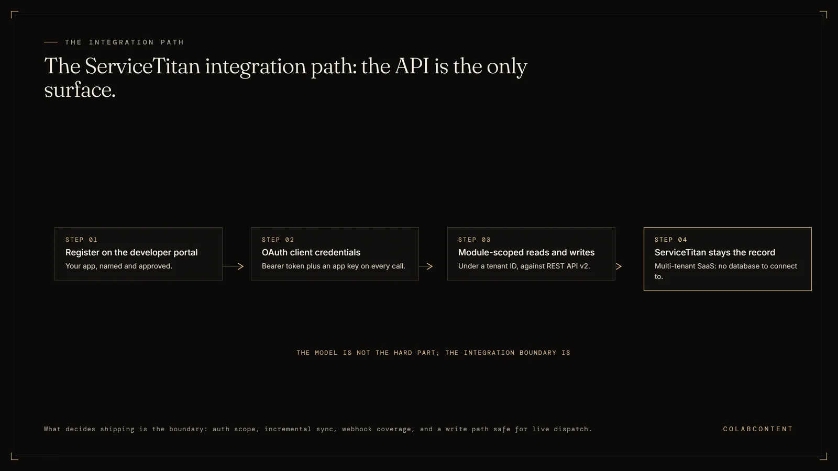Click the 'STEP 04' label
This screenshot has height=471, width=838.
point(670,240)
